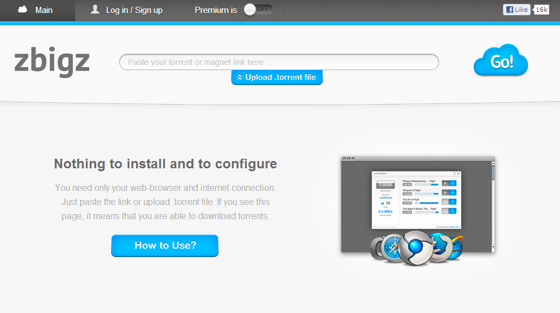Screen dimensions: 560x313
Task: Click the zbigz logo
Action: pyautogui.click(x=52, y=61)
